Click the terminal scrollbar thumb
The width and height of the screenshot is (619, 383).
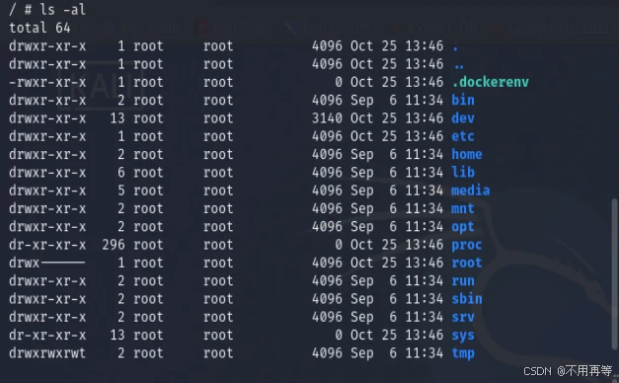tap(614, 273)
